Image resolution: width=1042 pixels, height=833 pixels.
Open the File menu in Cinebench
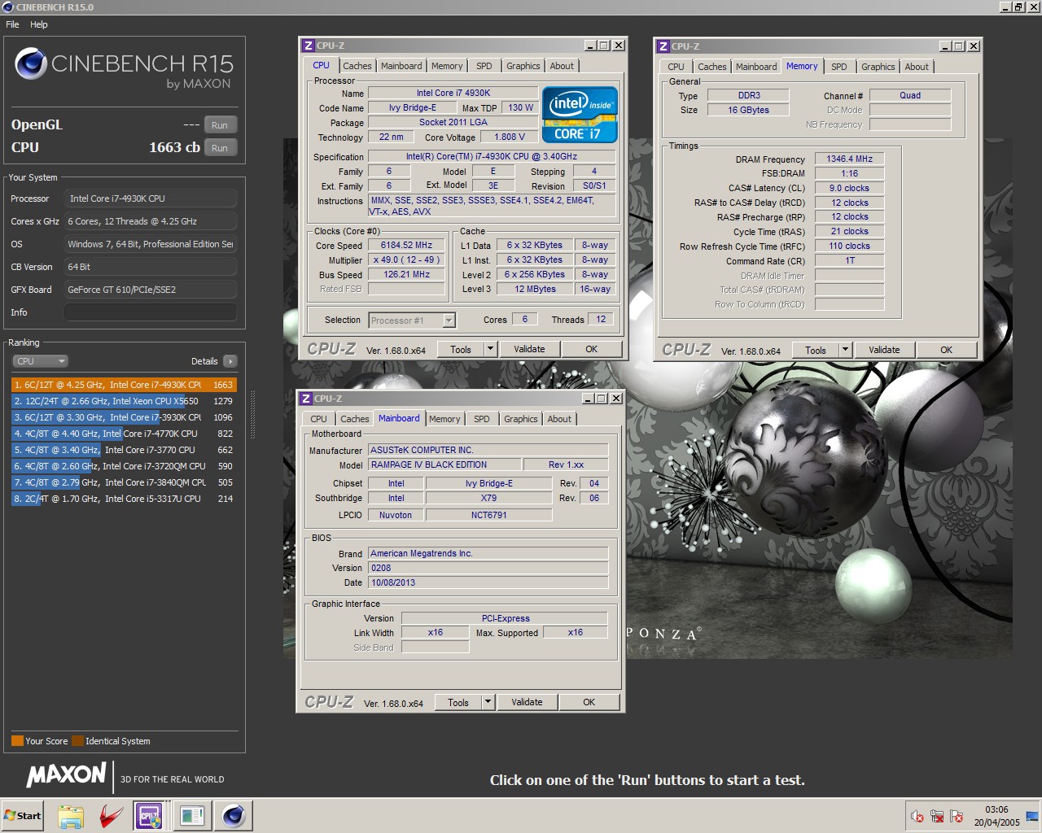click(x=12, y=24)
